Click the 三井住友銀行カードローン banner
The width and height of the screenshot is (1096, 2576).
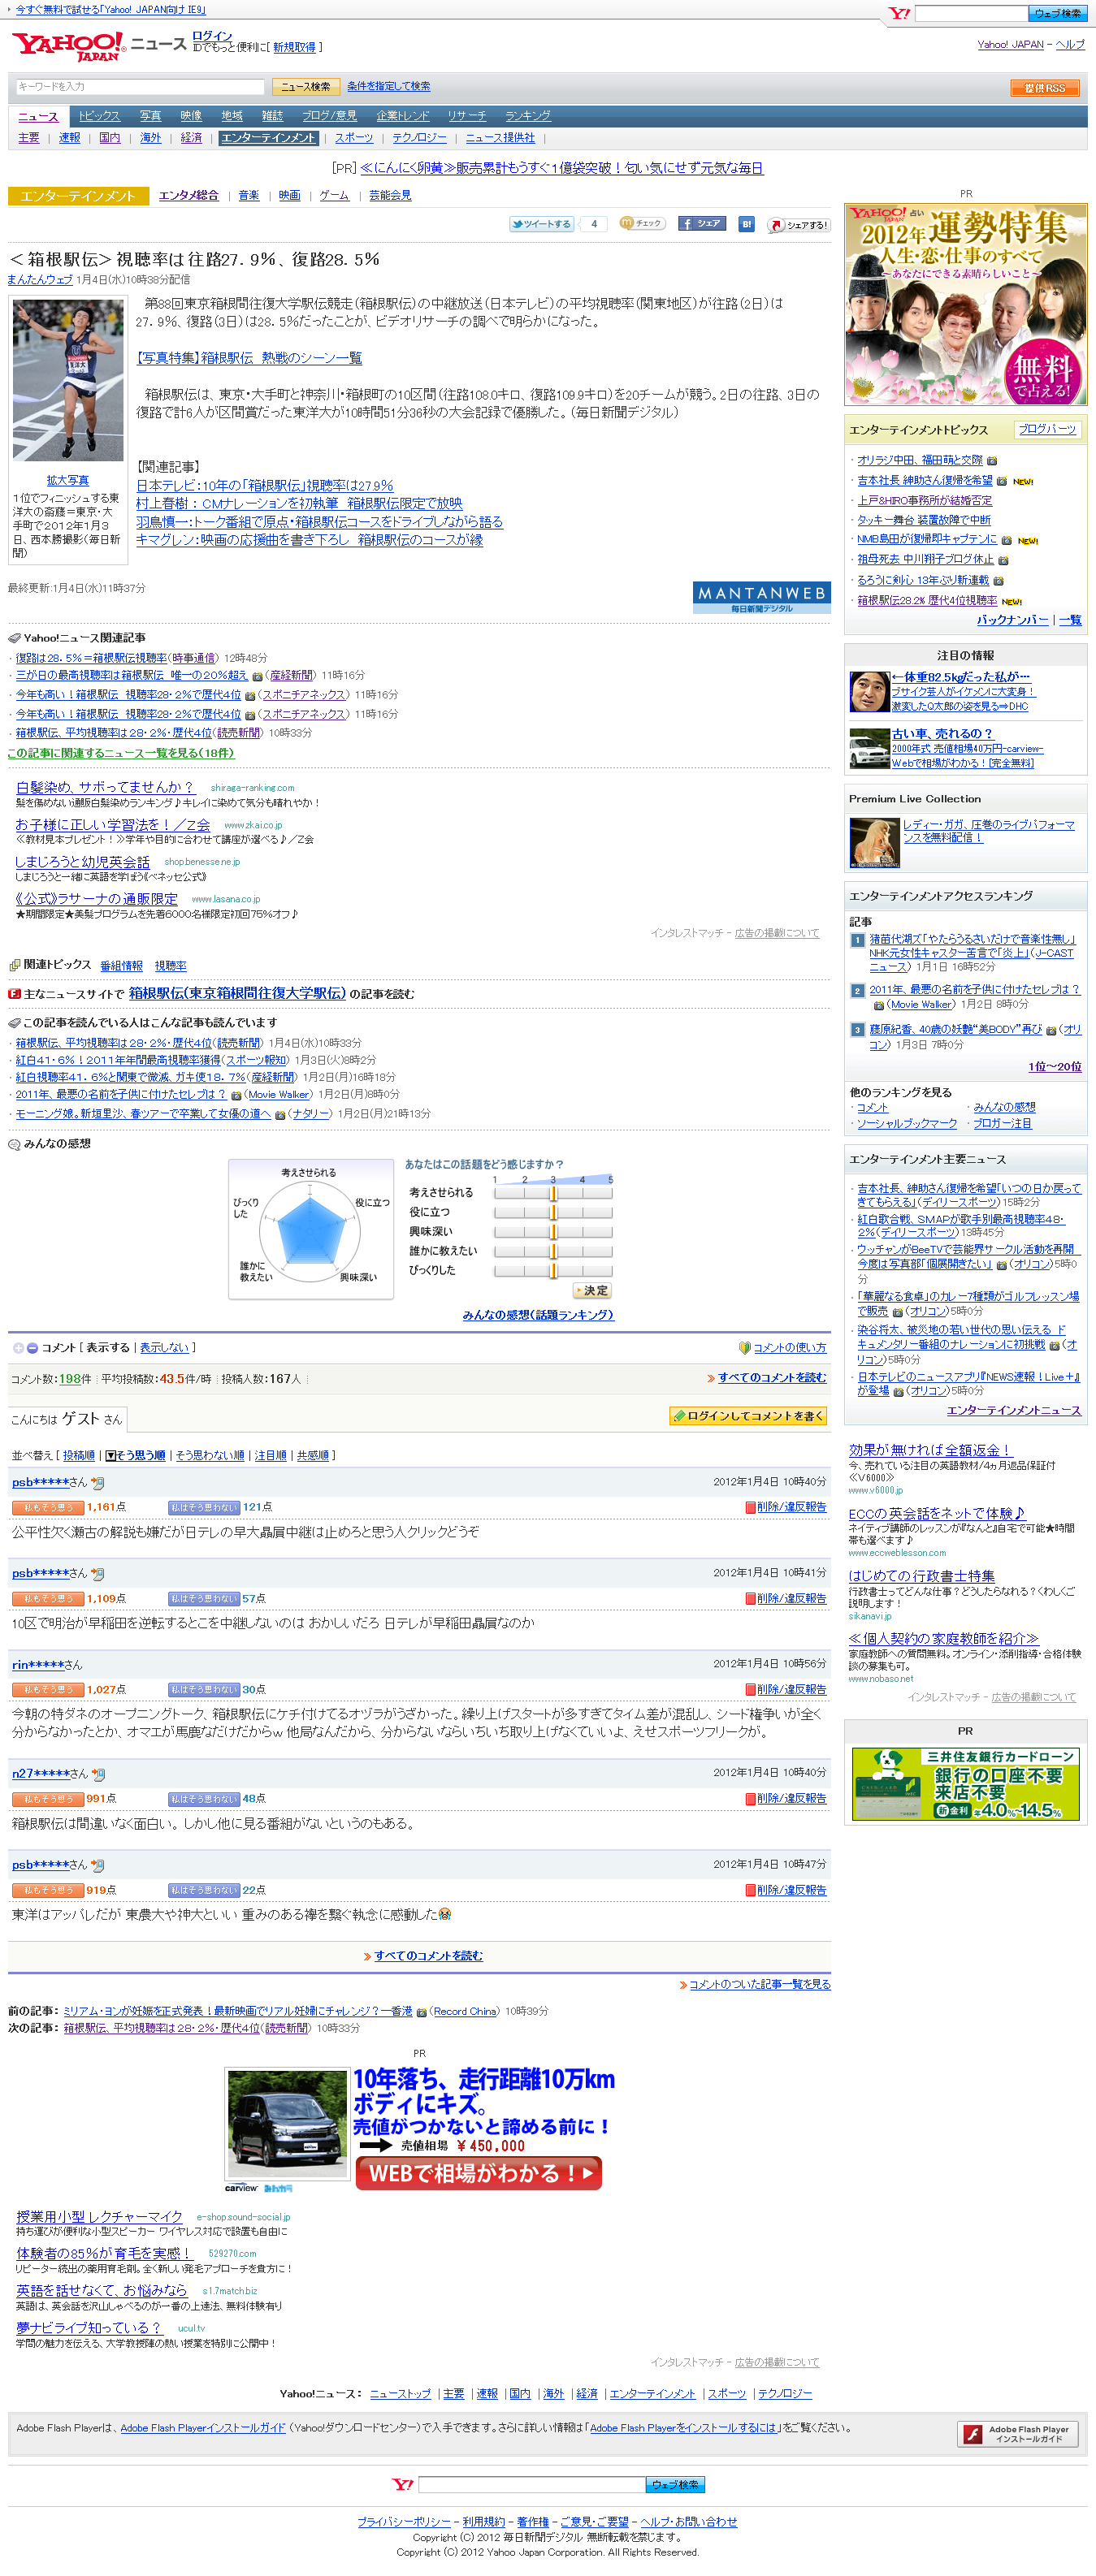click(965, 1784)
